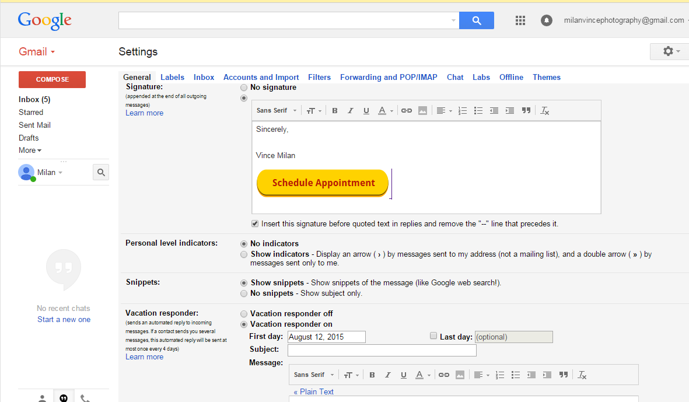The image size is (689, 402).
Task: Click the chat search magnifier button
Action: pyautogui.click(x=100, y=172)
